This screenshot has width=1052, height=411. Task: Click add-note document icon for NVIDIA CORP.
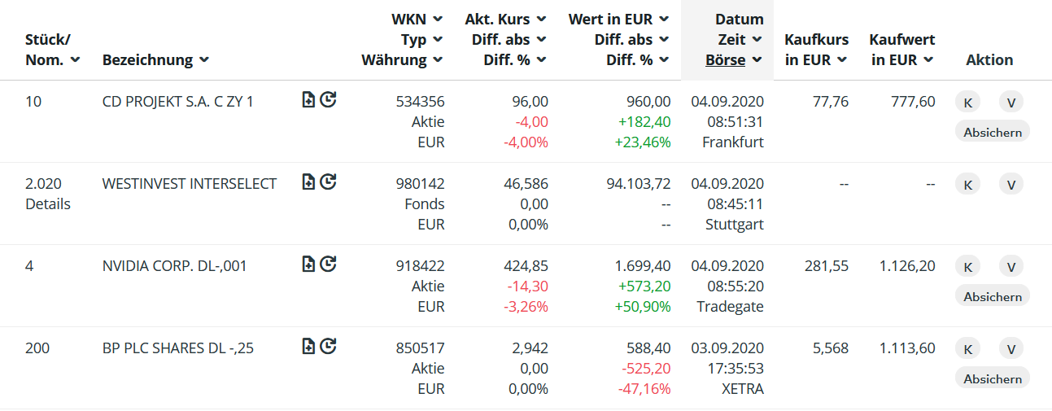[x=308, y=264]
